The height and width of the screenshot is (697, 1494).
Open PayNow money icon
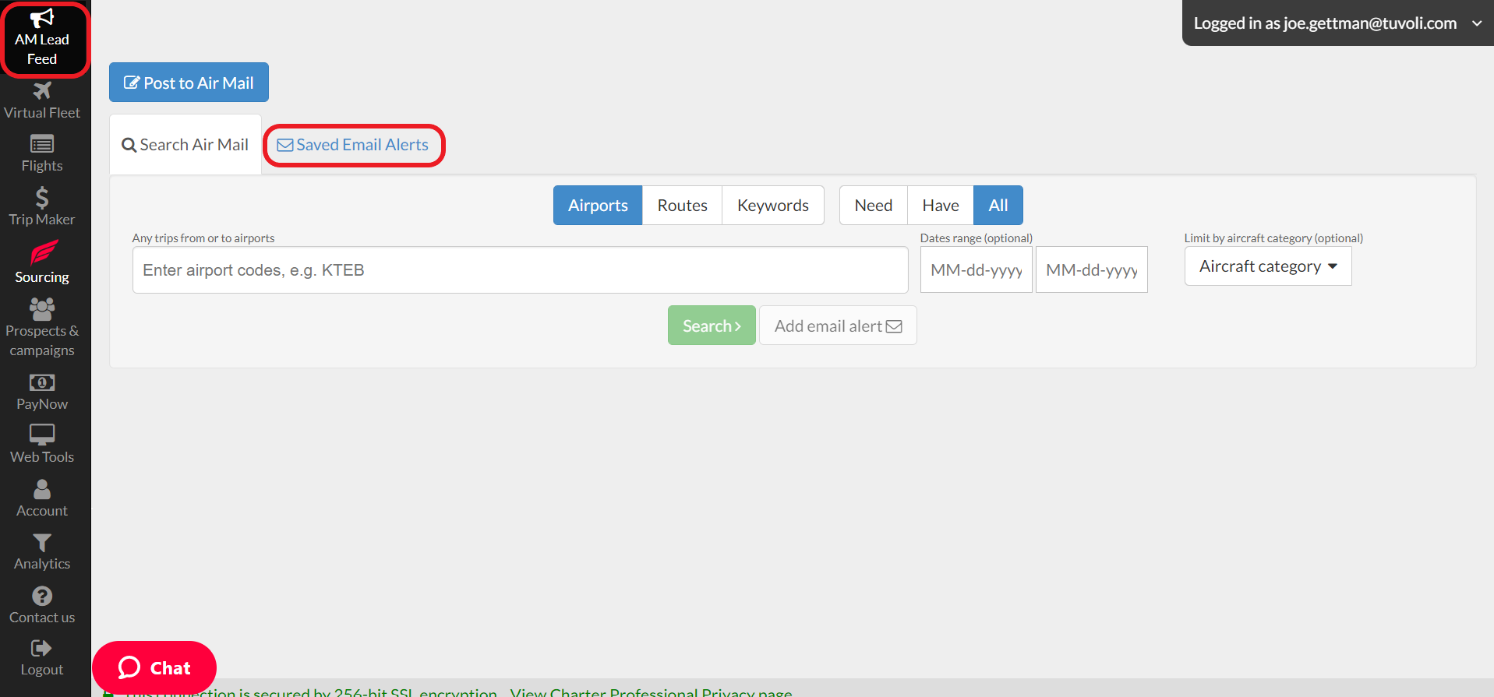point(42,382)
